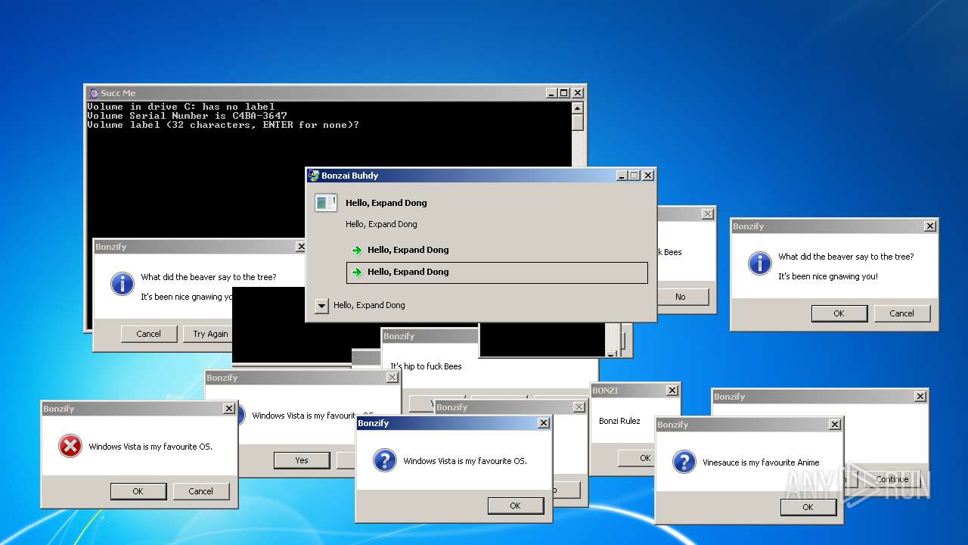
Task: Close the front Windows Vista question dialog
Action: click(x=544, y=424)
